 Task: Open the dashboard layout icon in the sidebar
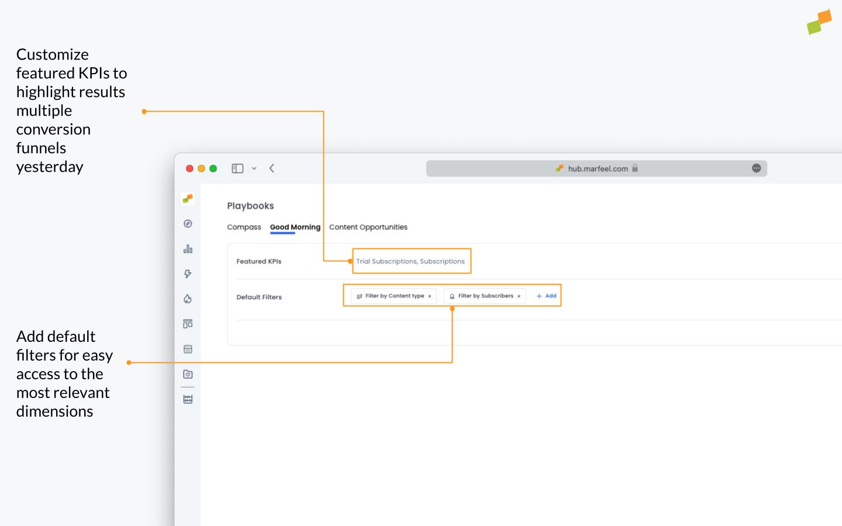click(x=187, y=323)
